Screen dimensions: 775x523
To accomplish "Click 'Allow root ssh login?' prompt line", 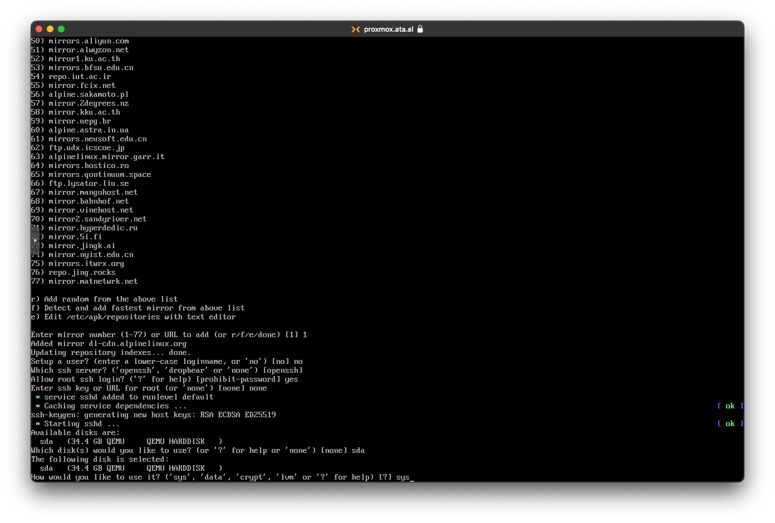I will (x=165, y=379).
